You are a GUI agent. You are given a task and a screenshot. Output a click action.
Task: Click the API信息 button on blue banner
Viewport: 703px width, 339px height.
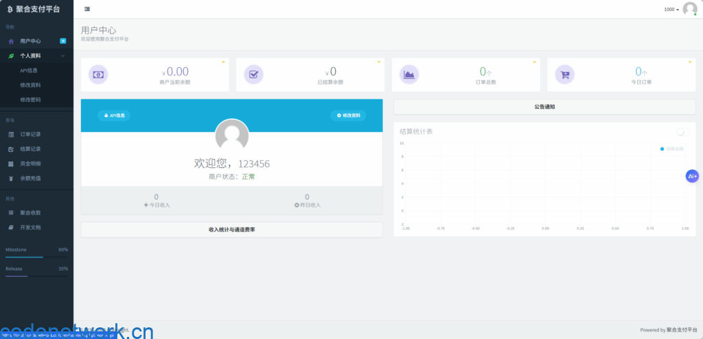tap(114, 116)
